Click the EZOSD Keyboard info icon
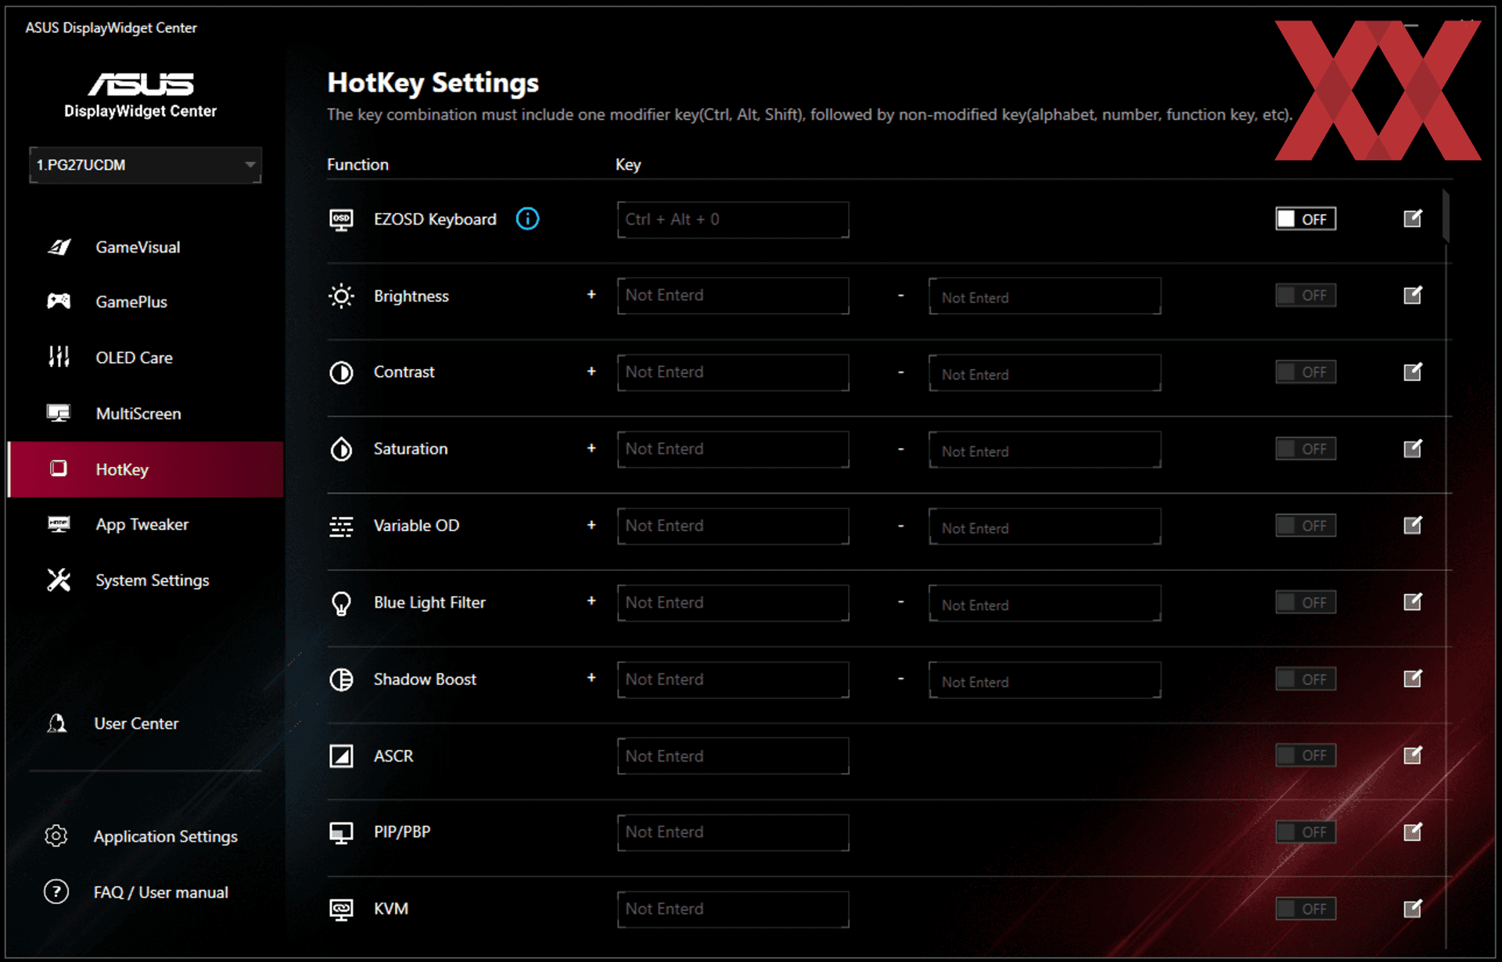 point(527,219)
